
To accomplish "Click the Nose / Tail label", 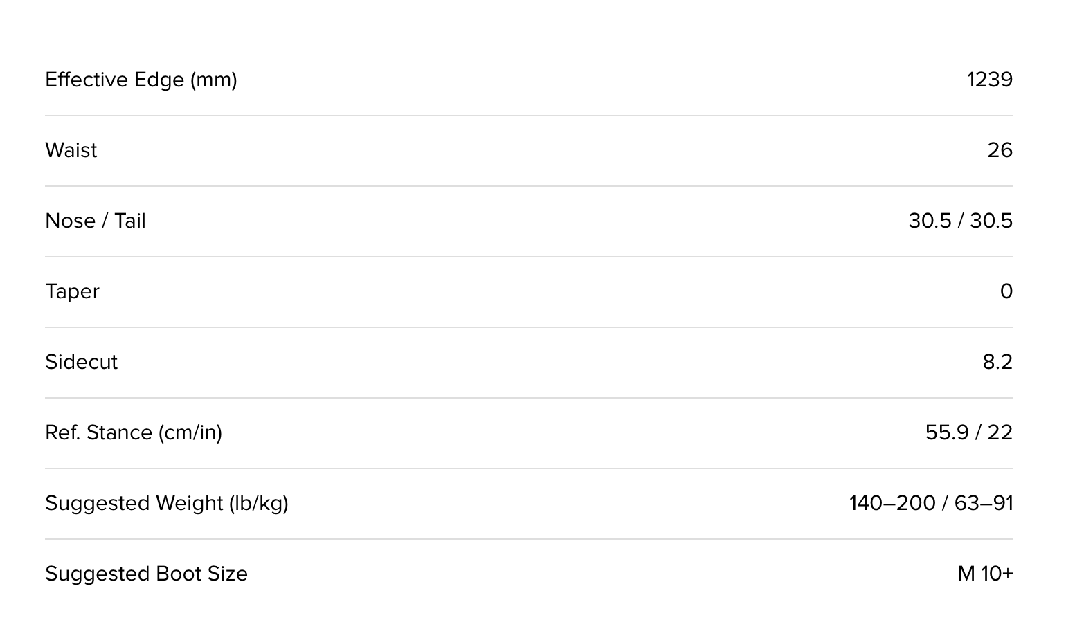I will click(96, 221).
